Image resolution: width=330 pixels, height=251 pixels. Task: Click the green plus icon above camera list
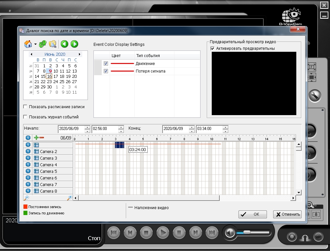[36, 138]
